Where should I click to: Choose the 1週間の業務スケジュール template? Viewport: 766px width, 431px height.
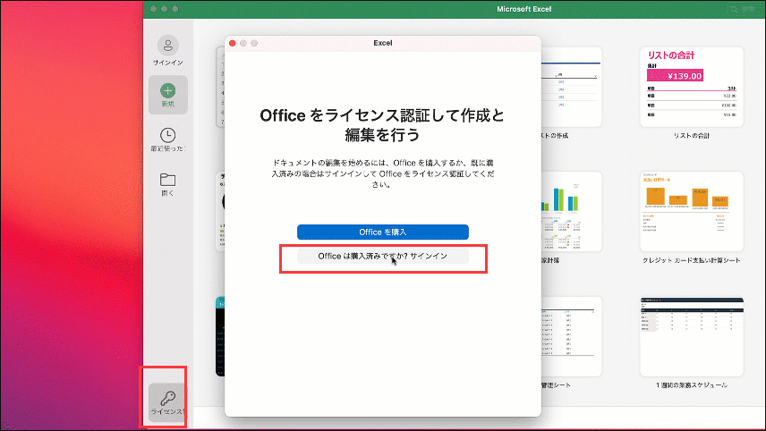point(691,336)
